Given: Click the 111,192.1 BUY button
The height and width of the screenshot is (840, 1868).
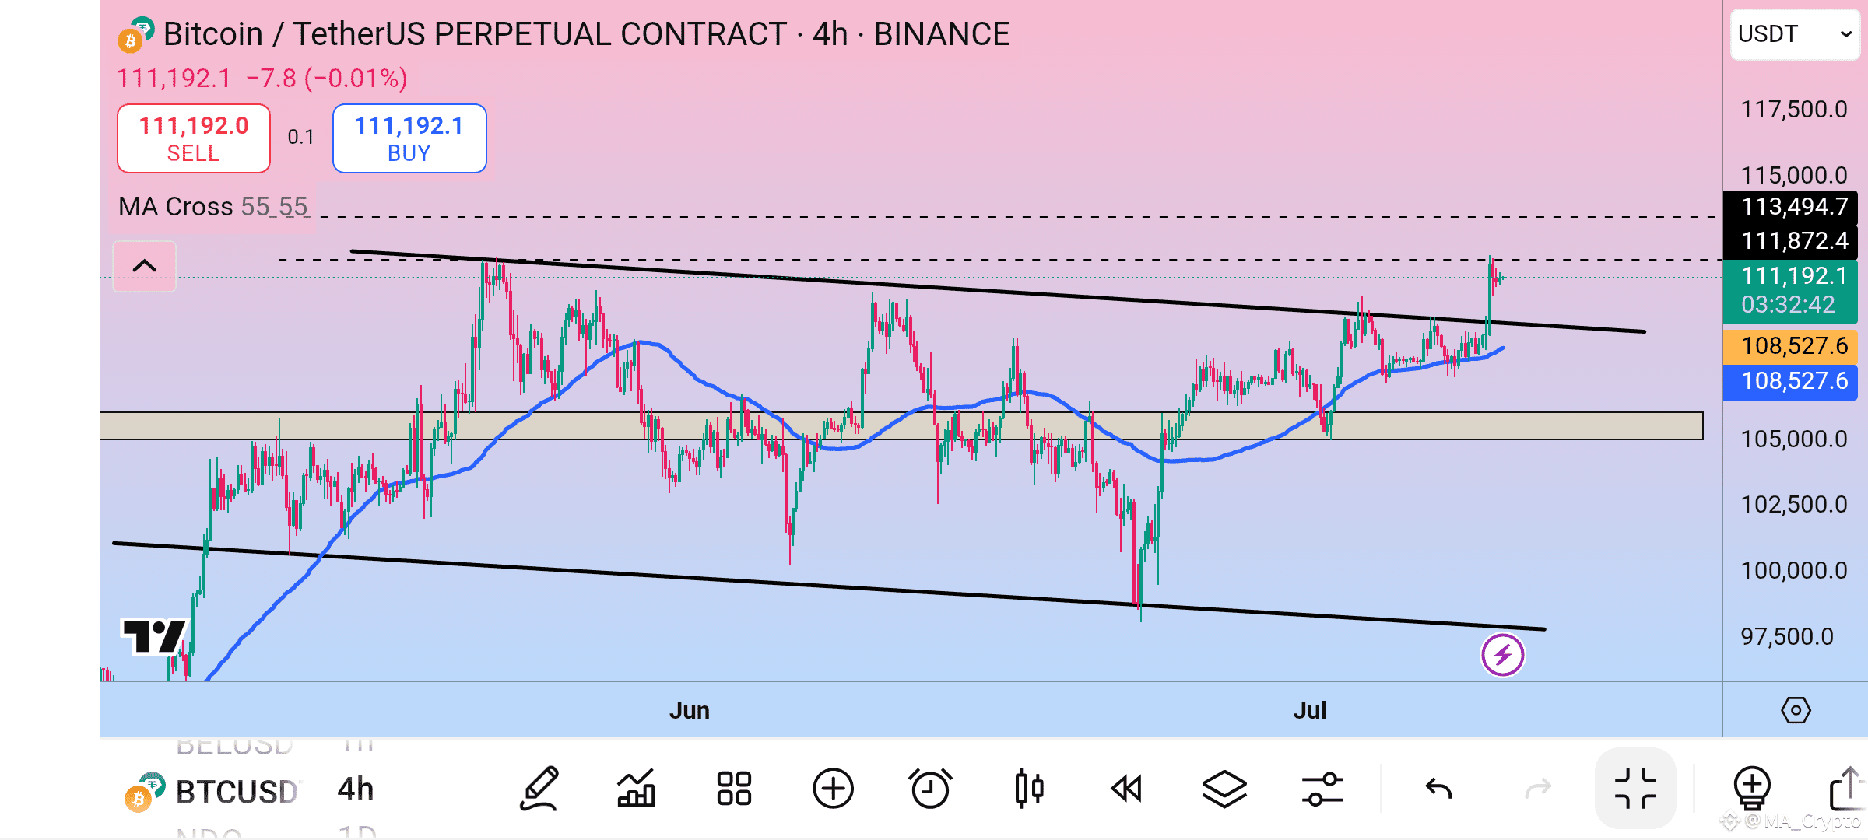Looking at the screenshot, I should pos(409,138).
